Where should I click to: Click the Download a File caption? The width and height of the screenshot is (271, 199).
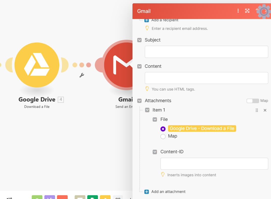37,107
